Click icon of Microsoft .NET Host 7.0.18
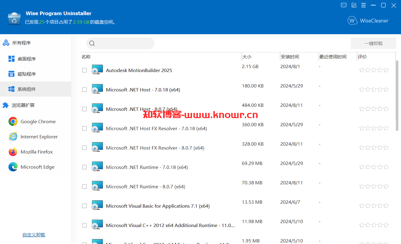The height and width of the screenshot is (244, 401). tap(97, 89)
